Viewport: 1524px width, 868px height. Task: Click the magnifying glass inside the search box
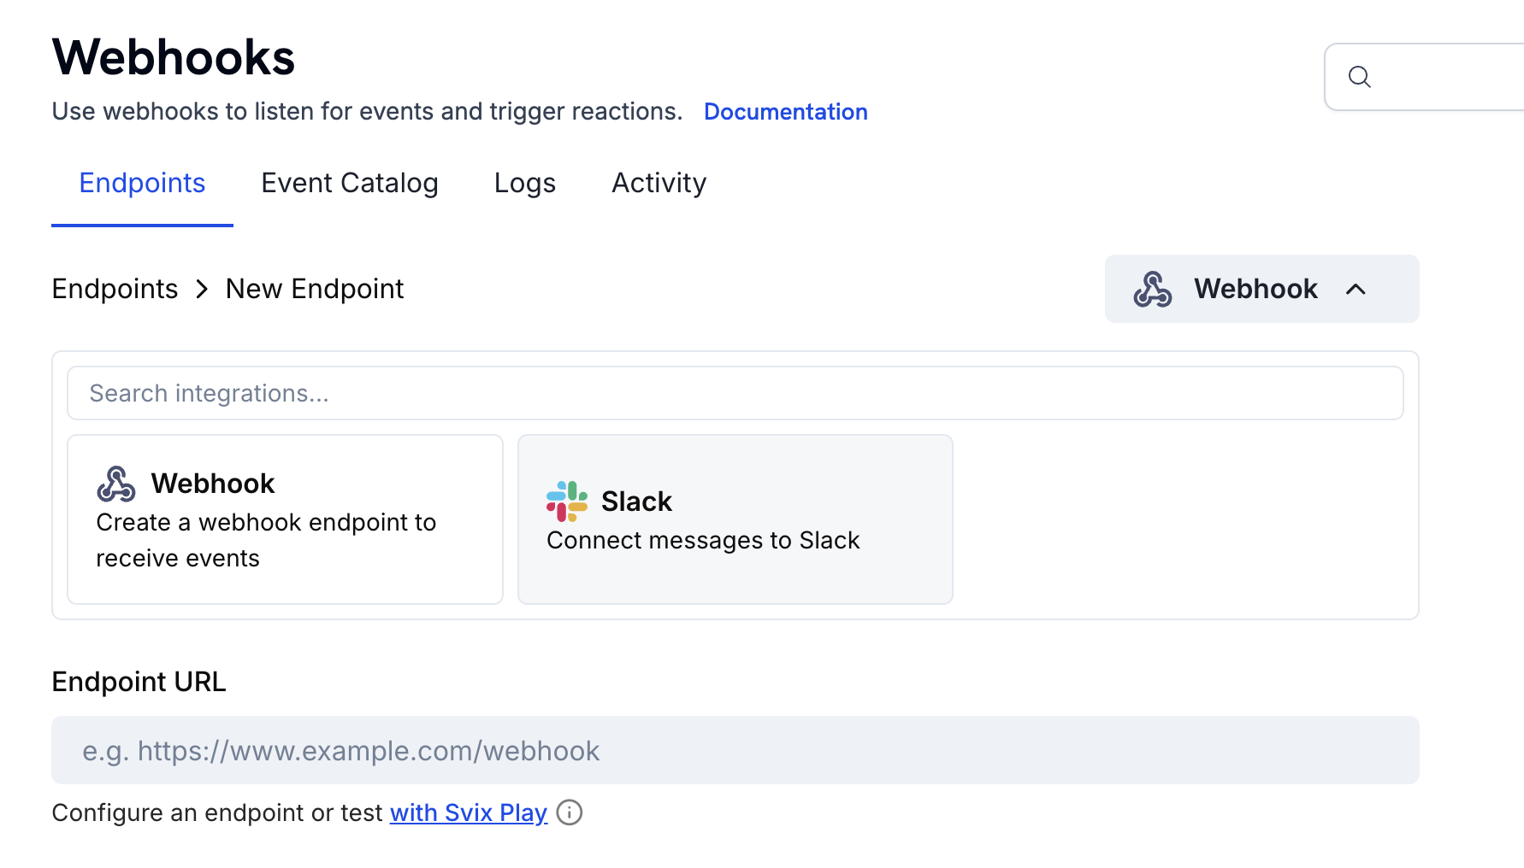[1361, 77]
